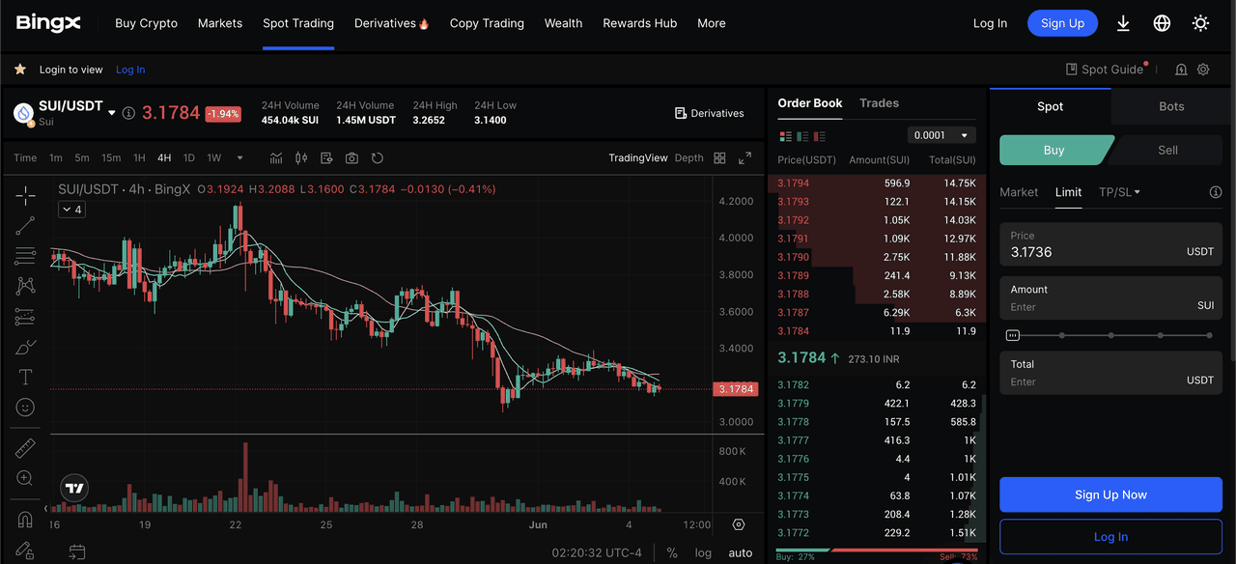Click the Sign Up Now button

click(x=1110, y=494)
